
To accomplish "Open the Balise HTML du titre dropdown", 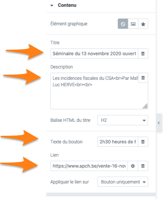I will (123, 120).
